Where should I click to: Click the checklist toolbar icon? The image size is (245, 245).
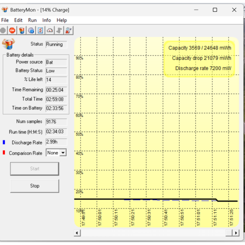point(40,30)
